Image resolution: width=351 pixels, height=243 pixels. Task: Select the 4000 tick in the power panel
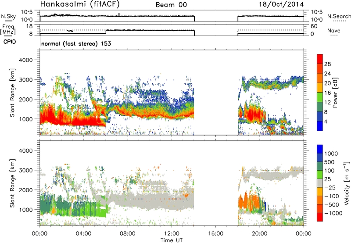pos(26,60)
